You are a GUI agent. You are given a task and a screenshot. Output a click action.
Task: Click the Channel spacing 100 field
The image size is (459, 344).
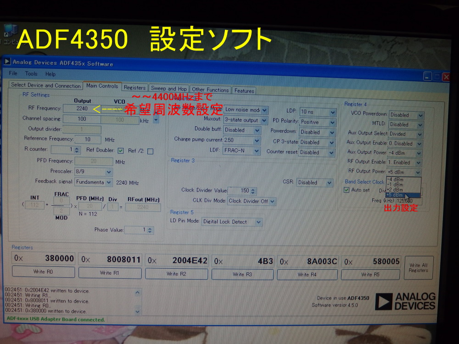coord(82,118)
